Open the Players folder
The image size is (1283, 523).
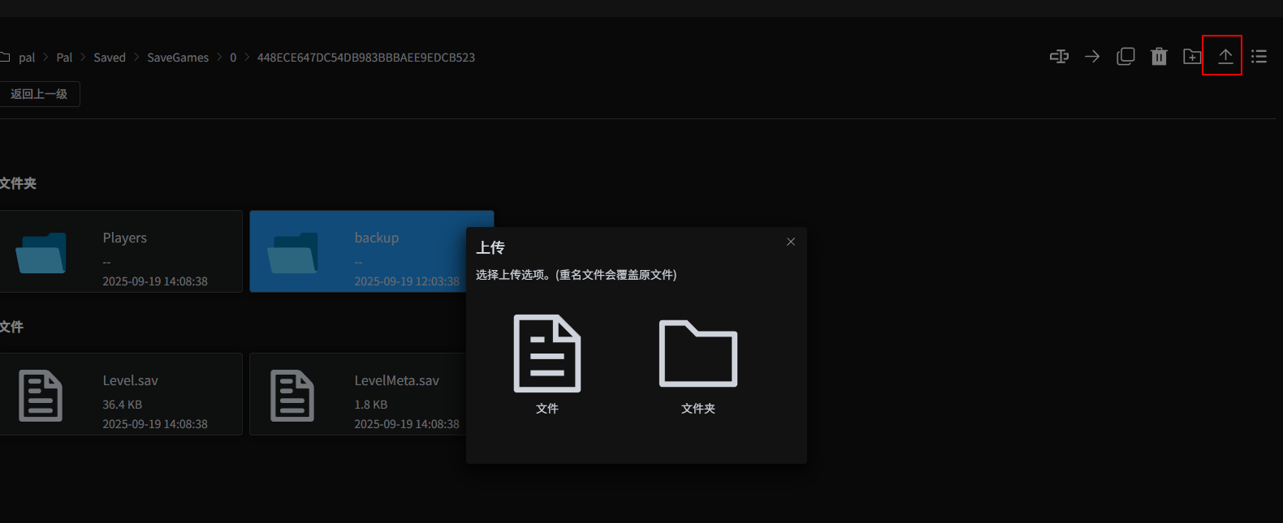(x=120, y=251)
